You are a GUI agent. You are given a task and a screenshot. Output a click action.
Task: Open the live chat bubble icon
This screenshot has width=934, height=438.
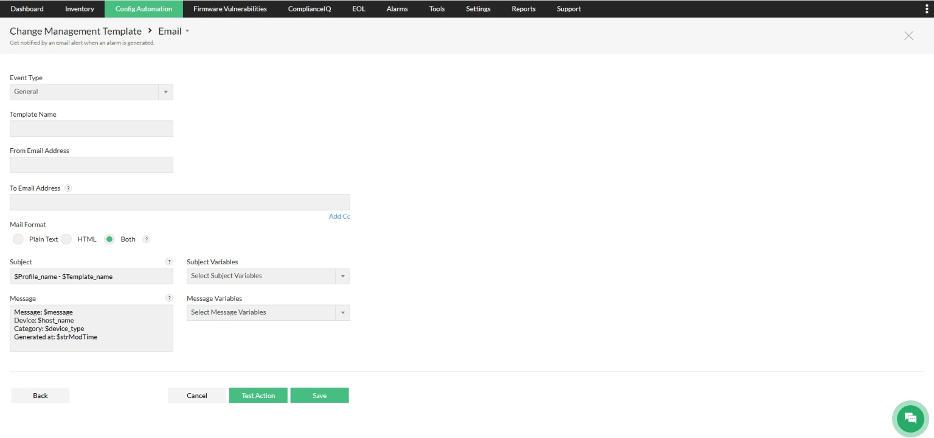[910, 418]
